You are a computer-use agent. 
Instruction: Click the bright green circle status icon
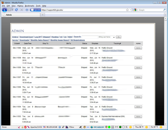(109, 127)
